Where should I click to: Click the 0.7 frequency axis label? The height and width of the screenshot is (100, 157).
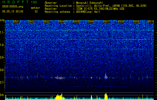(x=2, y=82)
